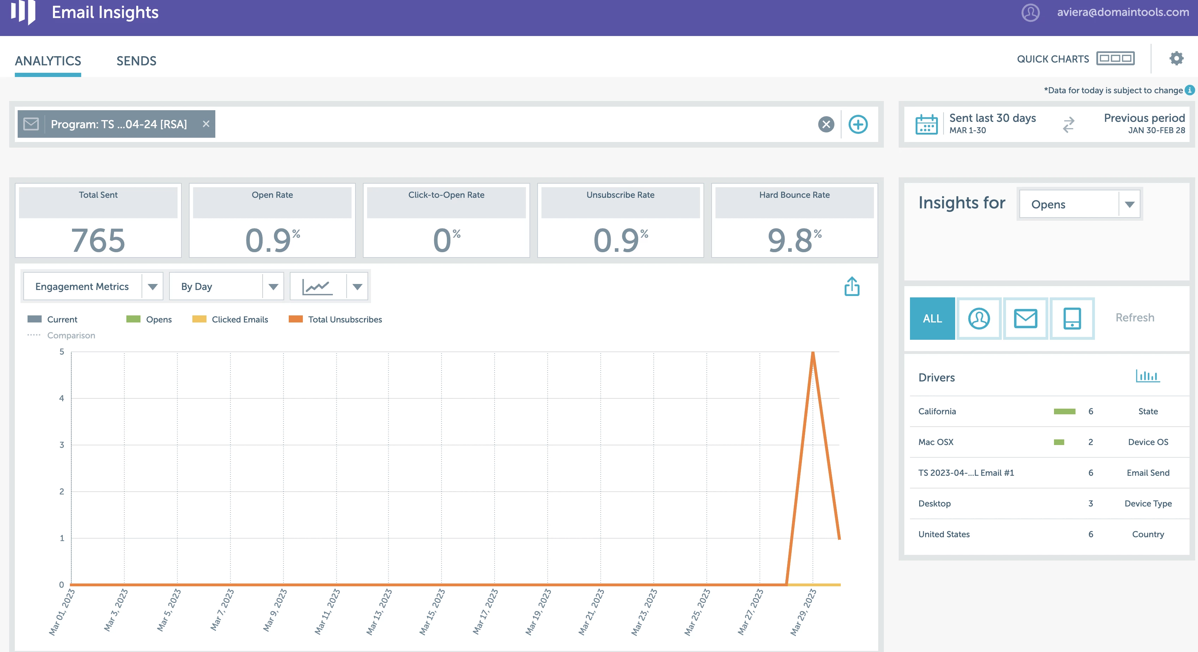Remove the Program TS filter chip
The image size is (1198, 652).
click(206, 124)
